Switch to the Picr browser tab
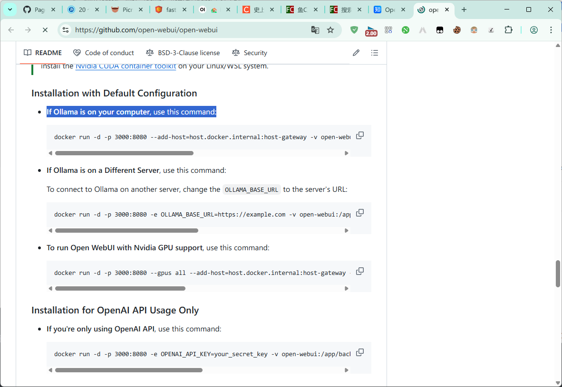The width and height of the screenshot is (562, 387). tap(127, 9)
